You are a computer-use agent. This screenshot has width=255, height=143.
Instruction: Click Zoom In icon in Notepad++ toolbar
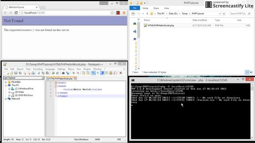73,73
